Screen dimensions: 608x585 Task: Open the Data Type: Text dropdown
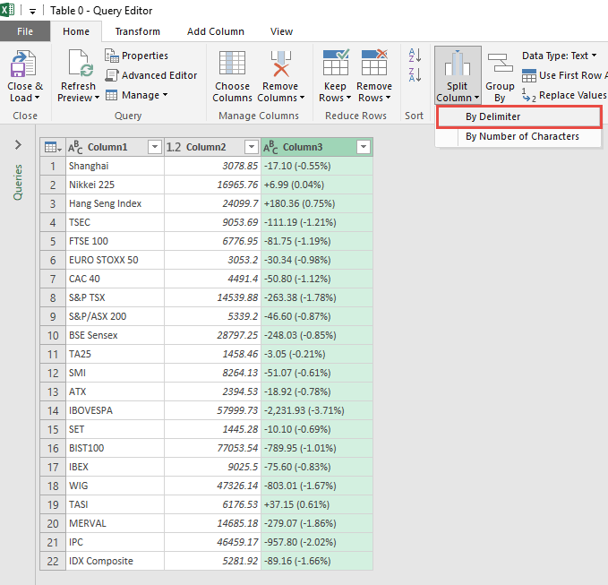559,56
